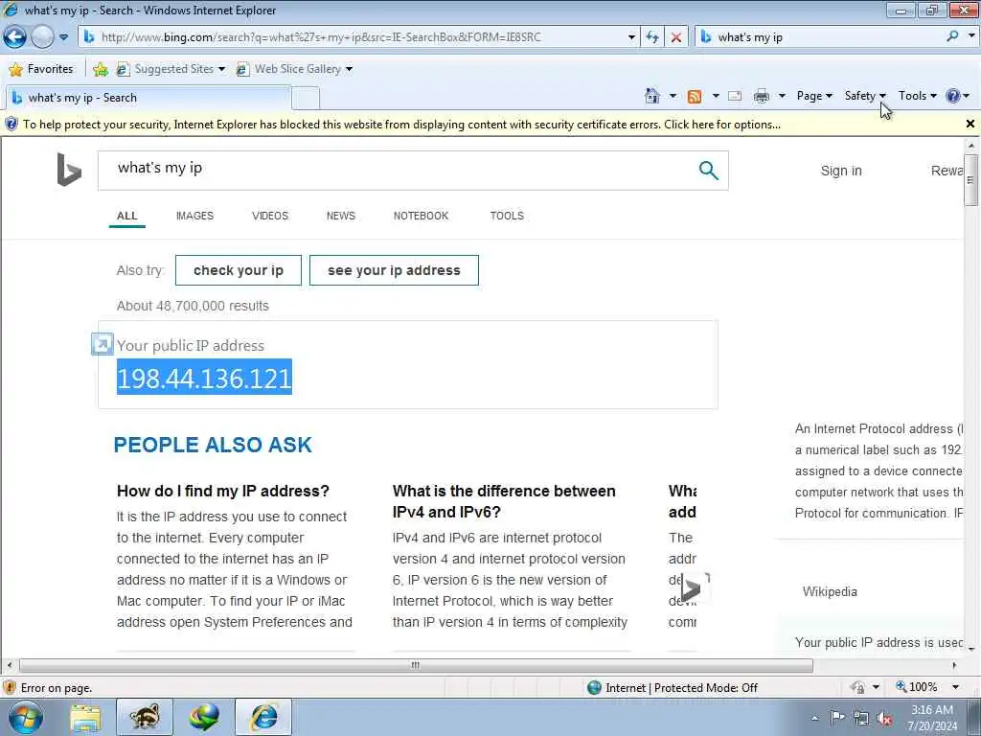Image resolution: width=981 pixels, height=736 pixels.
Task: Open the Windows Start orb
Action: point(26,717)
